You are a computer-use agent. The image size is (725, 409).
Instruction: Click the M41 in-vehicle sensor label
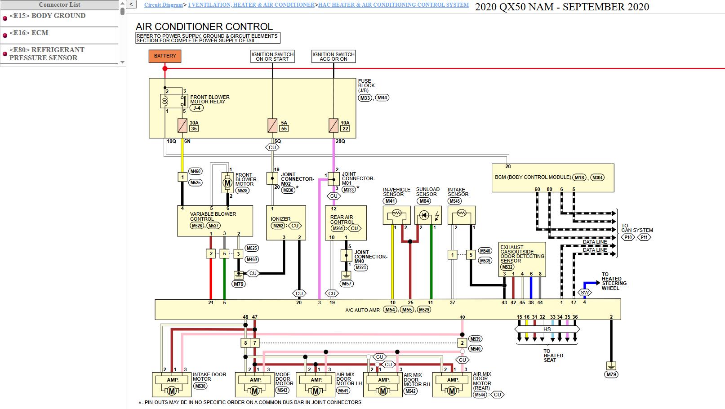click(x=390, y=201)
